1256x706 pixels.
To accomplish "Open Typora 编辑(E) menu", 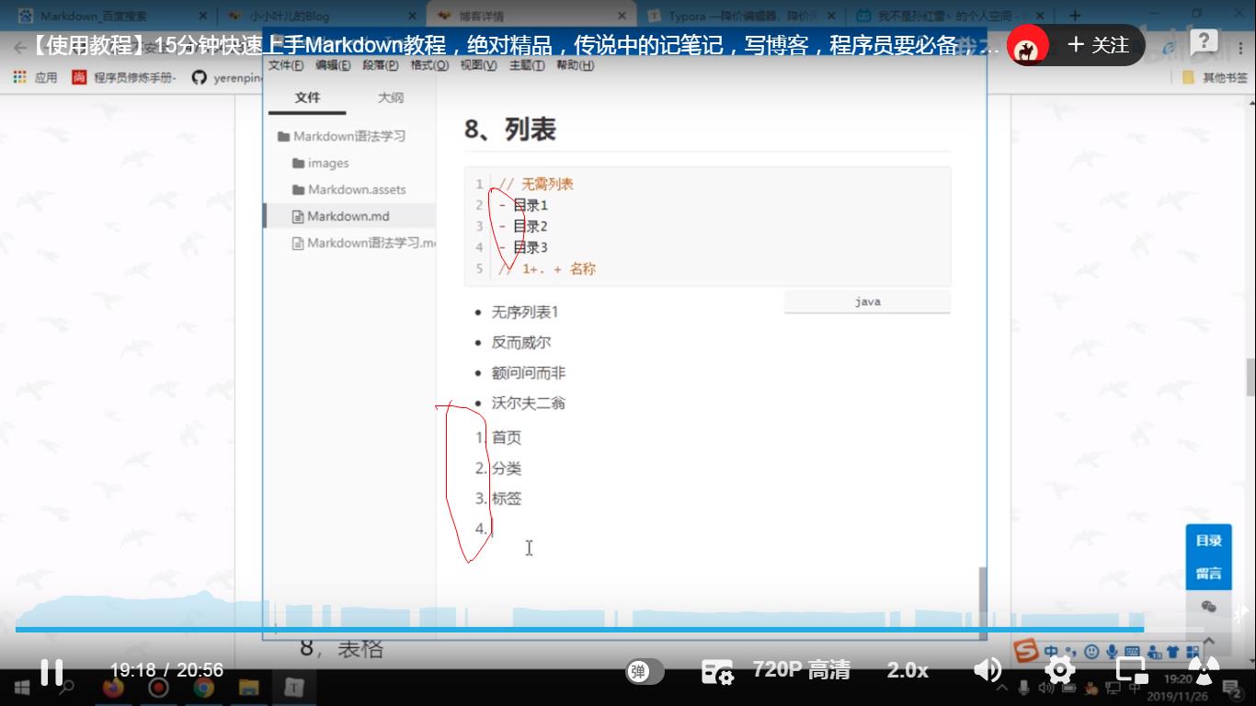I will (333, 65).
